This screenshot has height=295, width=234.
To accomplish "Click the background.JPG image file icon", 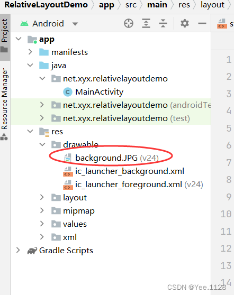I will [68, 158].
